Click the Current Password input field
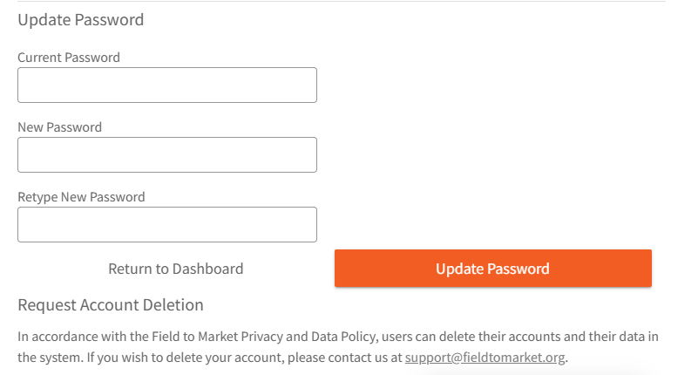This screenshot has height=375, width=698. (x=167, y=85)
